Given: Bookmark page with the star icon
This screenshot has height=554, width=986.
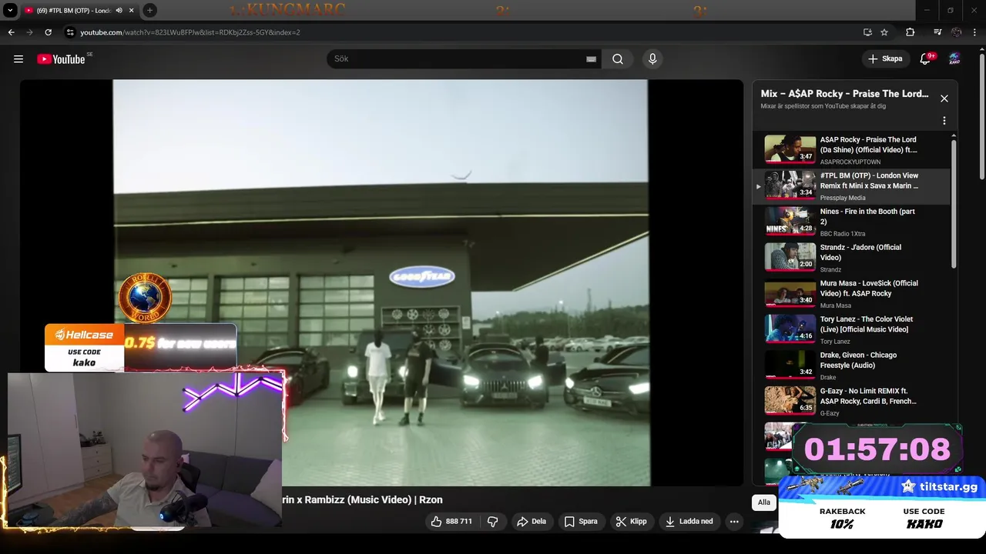Looking at the screenshot, I should click(884, 32).
